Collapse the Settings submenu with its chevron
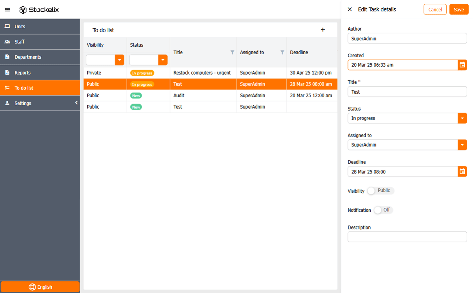Image resolution: width=473 pixels, height=293 pixels. [76, 103]
